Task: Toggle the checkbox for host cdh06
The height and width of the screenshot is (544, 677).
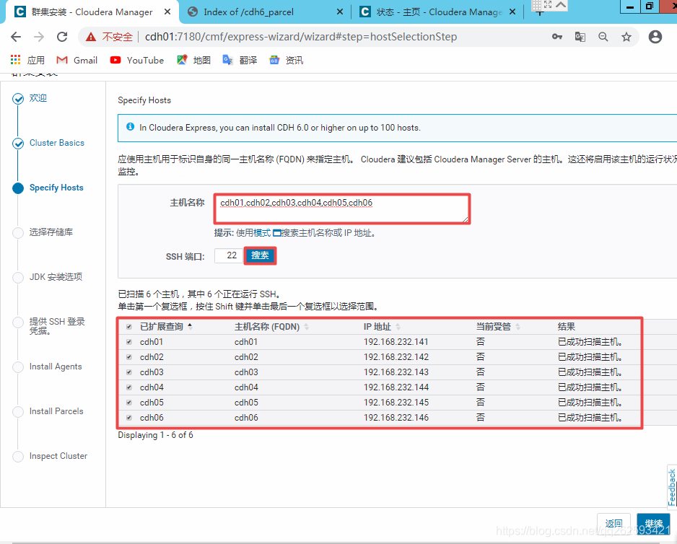Action: pyautogui.click(x=128, y=418)
